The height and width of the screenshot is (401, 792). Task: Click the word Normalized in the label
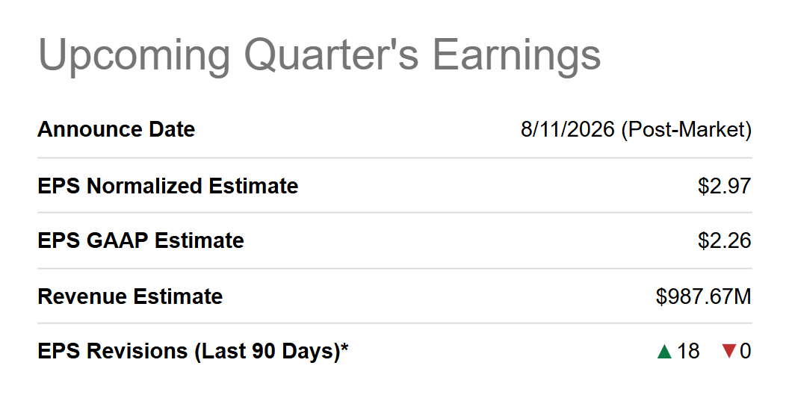[144, 186]
